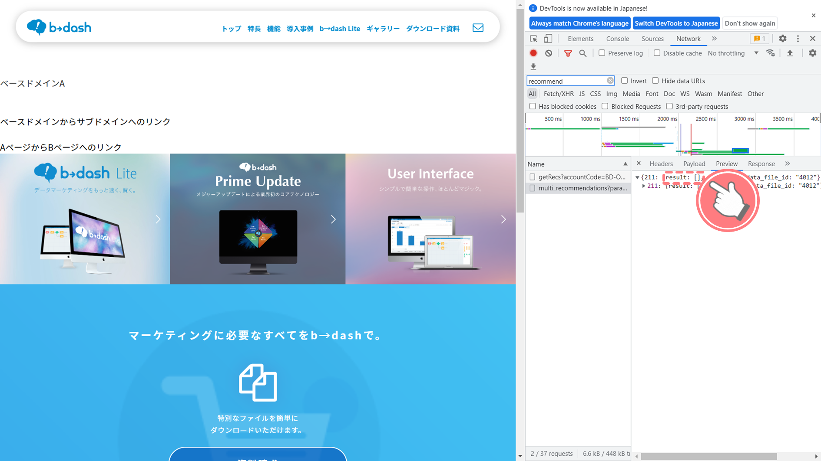
Task: Click Switch DevTools to Japanese
Action: (x=676, y=23)
